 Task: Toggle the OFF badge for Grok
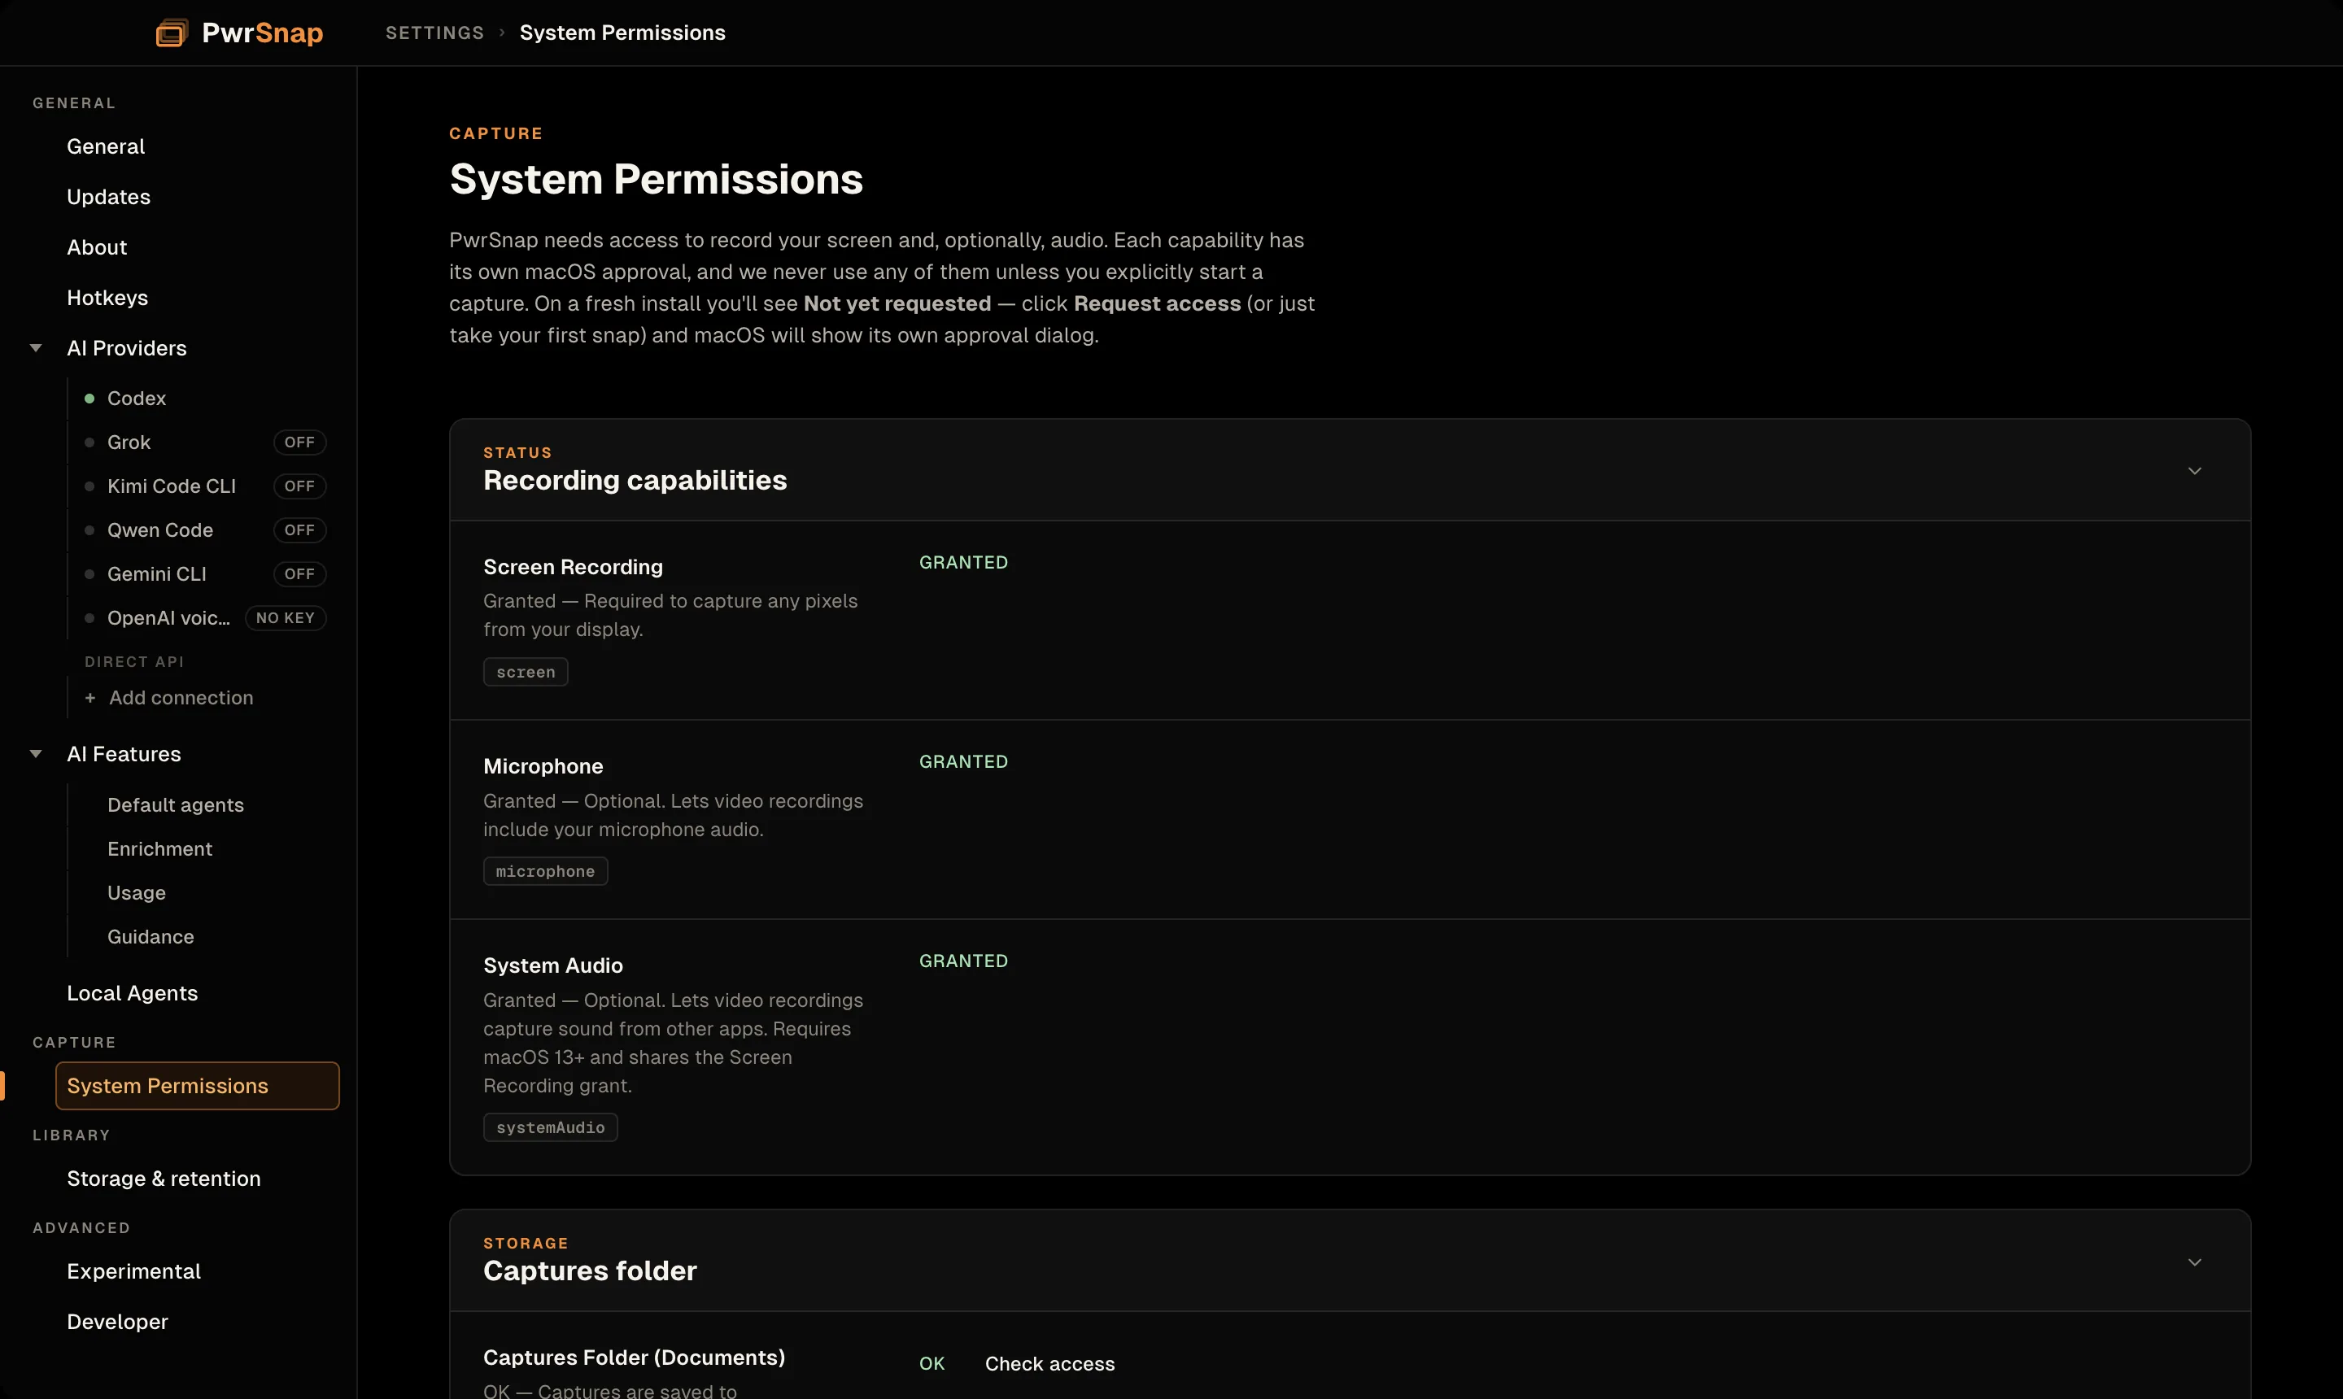point(300,442)
